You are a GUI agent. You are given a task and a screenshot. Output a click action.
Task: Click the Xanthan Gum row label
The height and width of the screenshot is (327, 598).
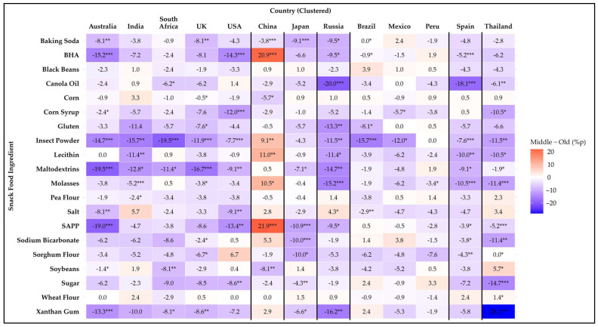(57, 311)
